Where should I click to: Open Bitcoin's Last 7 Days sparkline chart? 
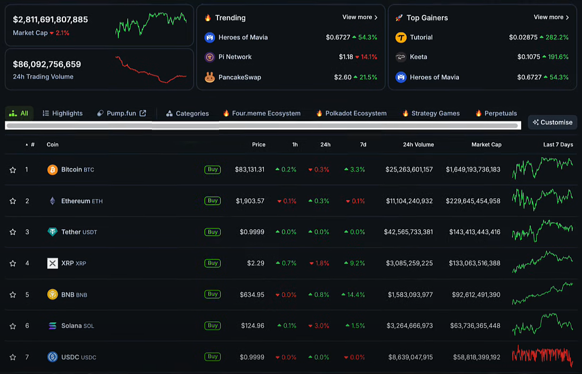tap(542, 169)
